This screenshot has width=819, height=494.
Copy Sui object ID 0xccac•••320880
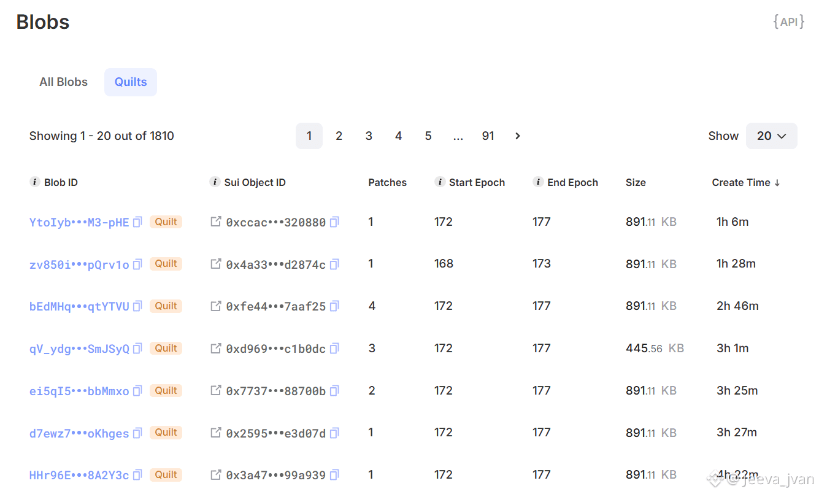334,222
